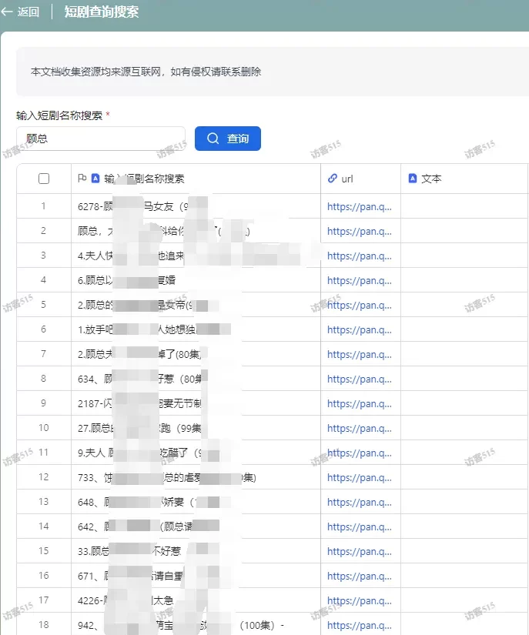Click the 文本 column header
The image size is (529, 635).
click(x=464, y=179)
